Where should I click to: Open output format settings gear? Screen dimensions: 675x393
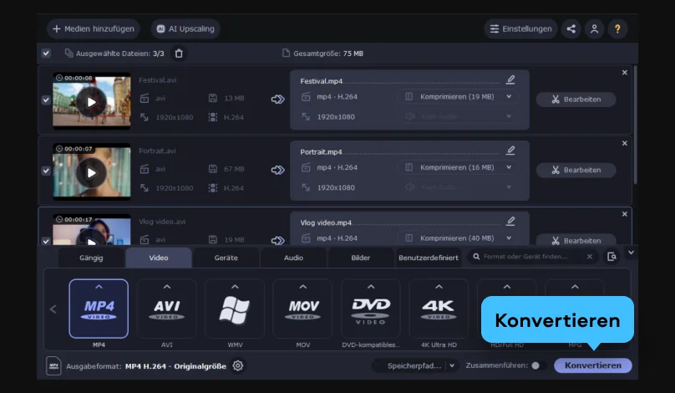point(237,366)
